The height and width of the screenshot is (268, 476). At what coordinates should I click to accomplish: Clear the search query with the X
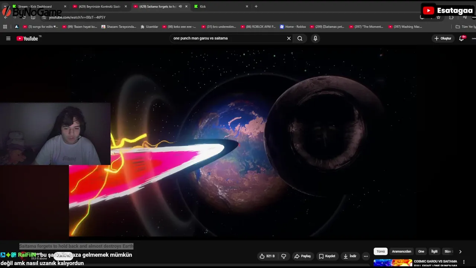pos(289,38)
